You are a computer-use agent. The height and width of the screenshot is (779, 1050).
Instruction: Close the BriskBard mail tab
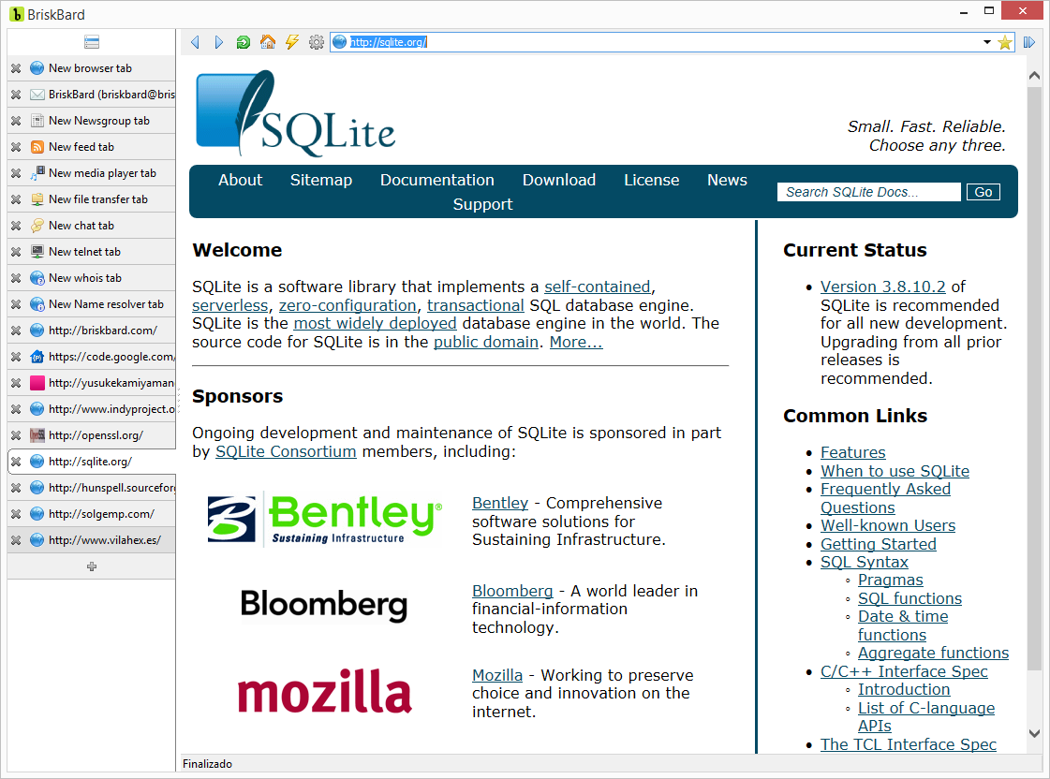16,95
